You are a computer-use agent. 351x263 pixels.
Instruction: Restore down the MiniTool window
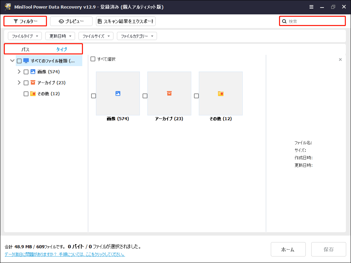click(x=333, y=7)
